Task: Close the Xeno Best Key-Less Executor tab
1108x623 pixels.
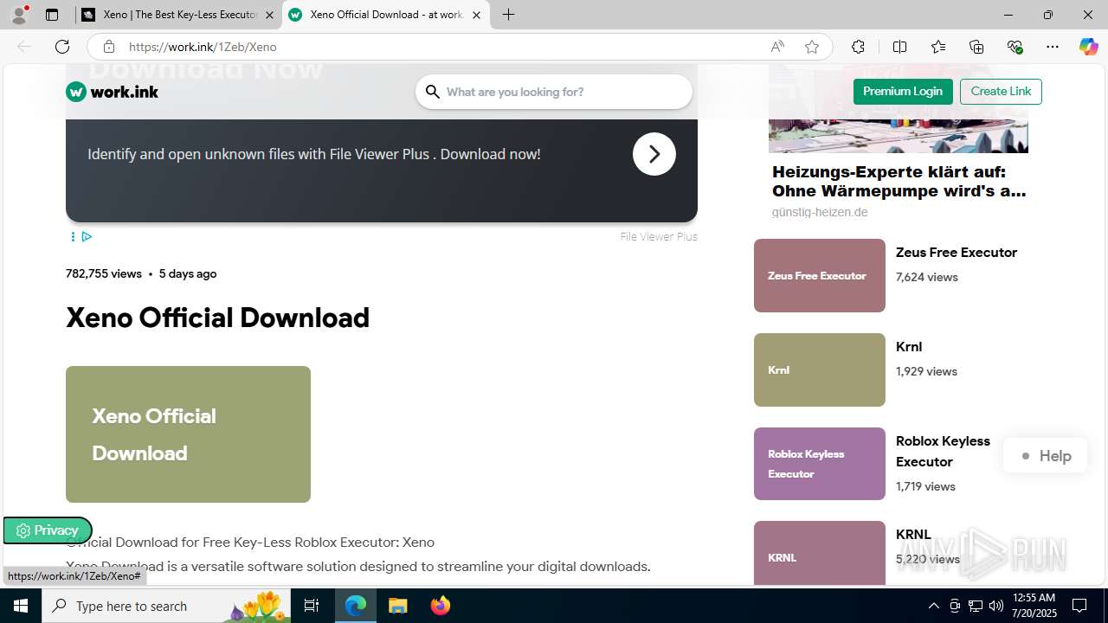Action: pyautogui.click(x=269, y=15)
